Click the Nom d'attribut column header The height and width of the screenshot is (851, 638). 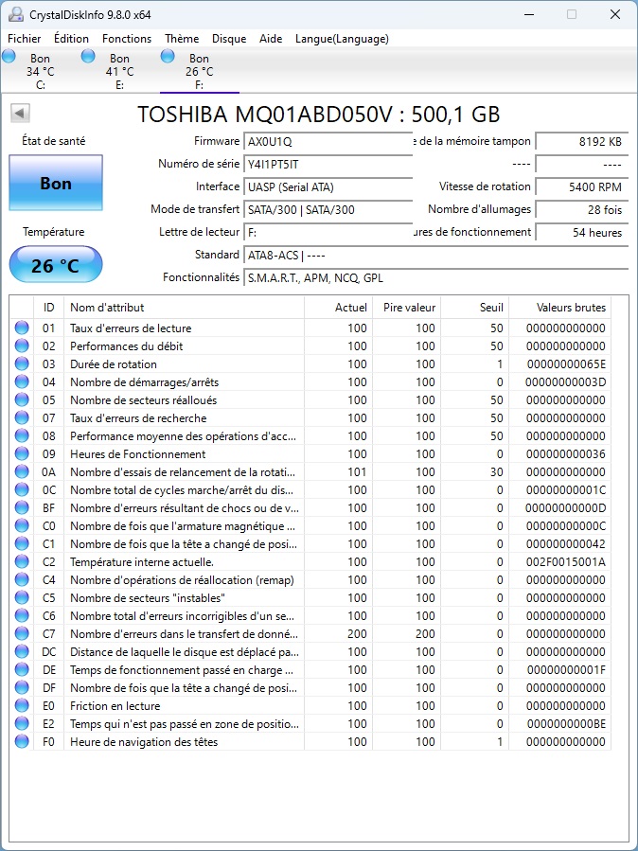coord(184,308)
